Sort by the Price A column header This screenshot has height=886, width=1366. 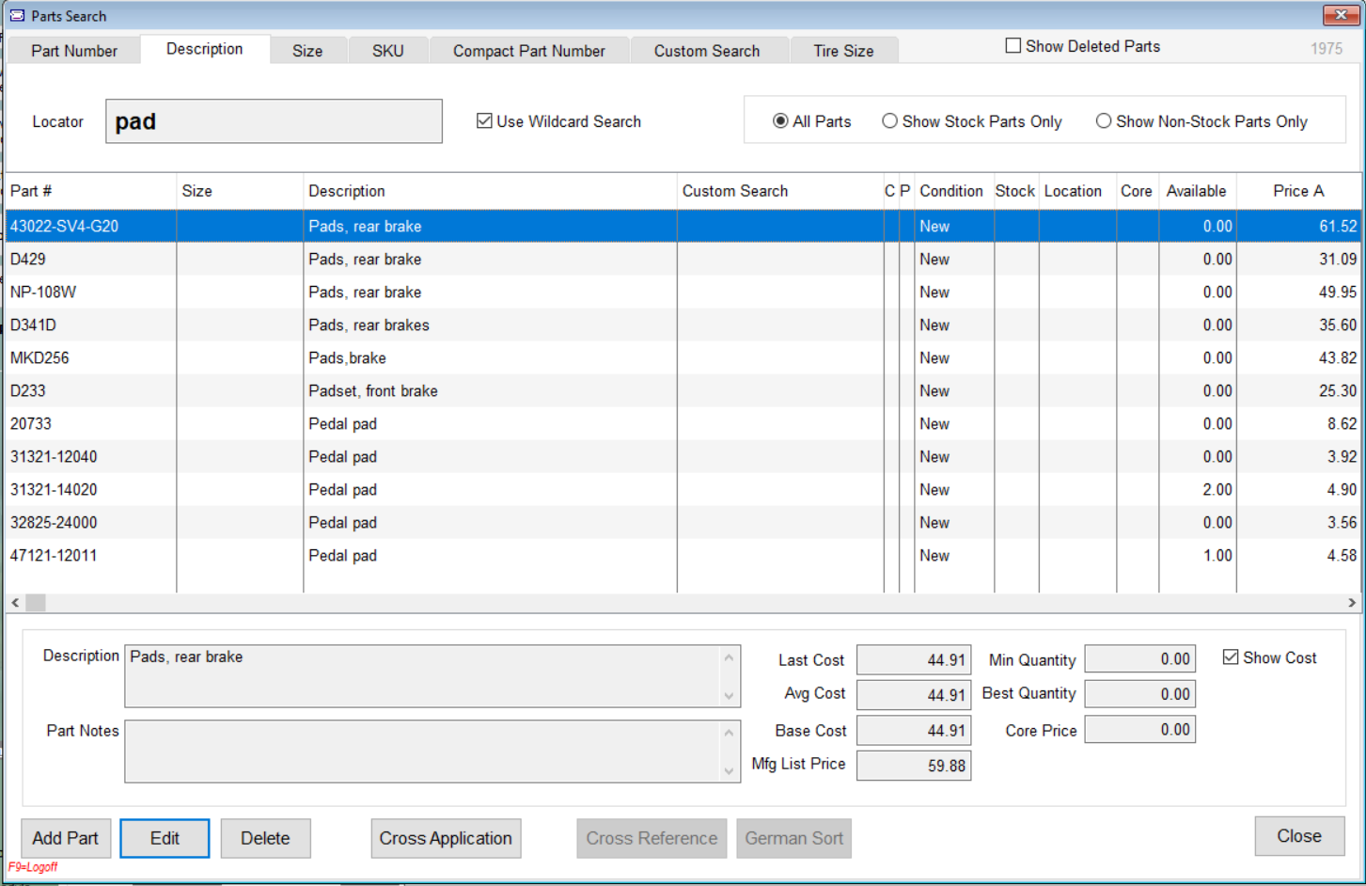(1298, 191)
